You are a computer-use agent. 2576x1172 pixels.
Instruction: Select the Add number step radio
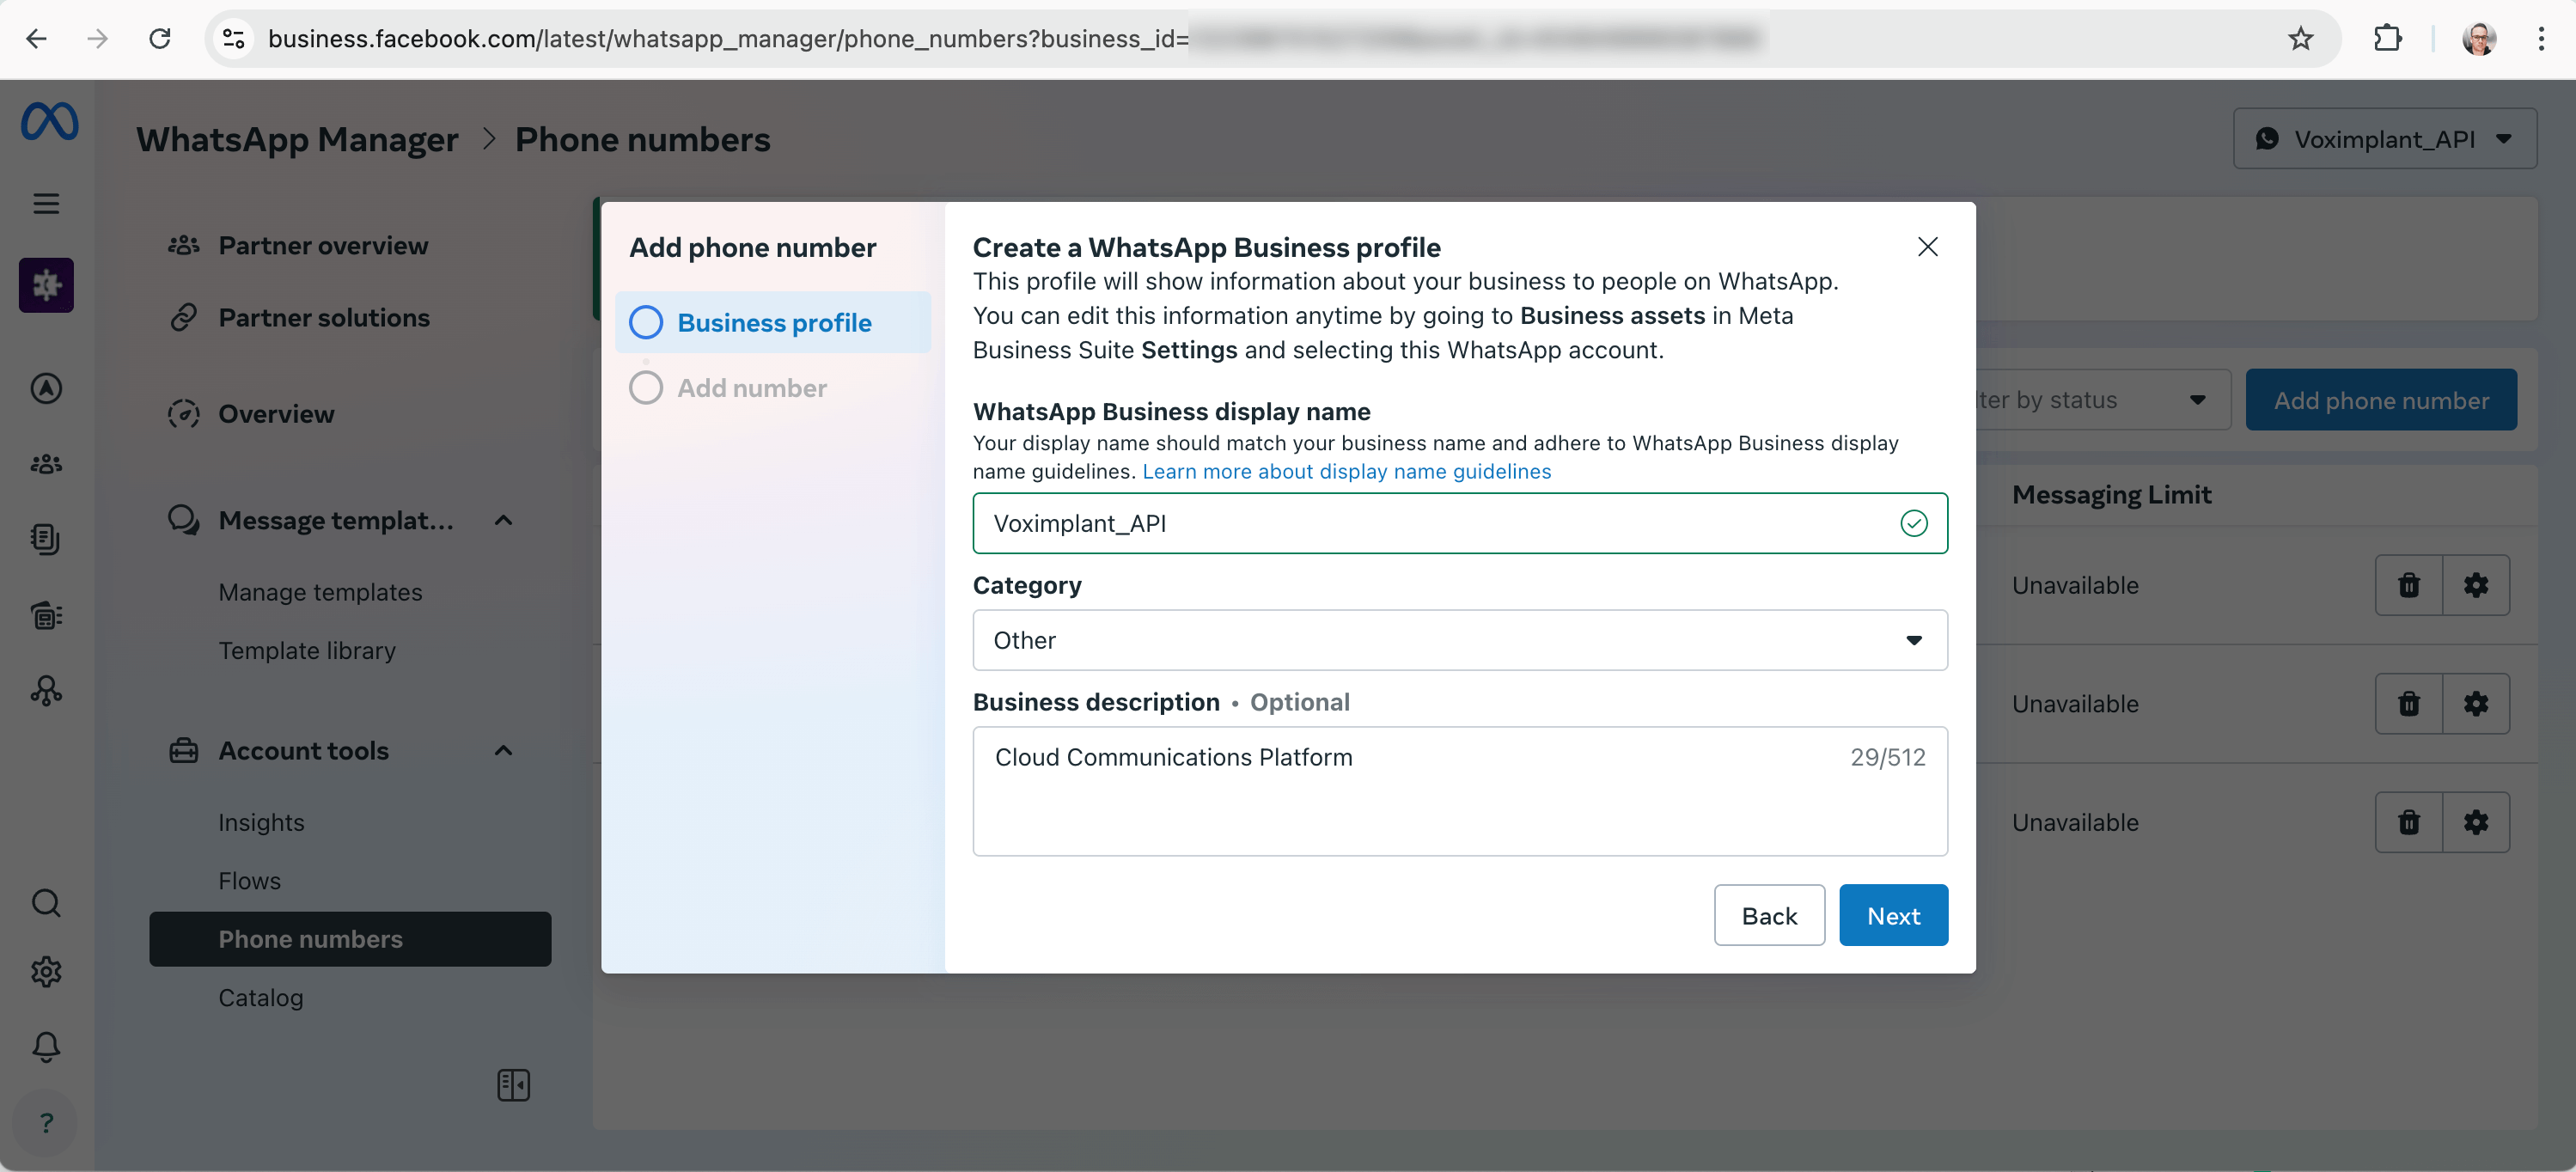[x=646, y=388]
